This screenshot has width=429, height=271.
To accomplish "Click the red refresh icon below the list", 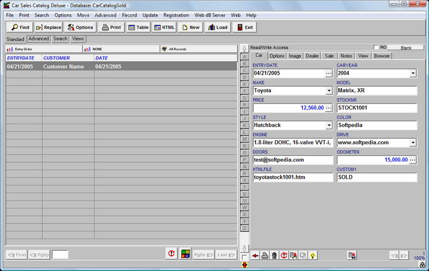I will pos(172,254).
